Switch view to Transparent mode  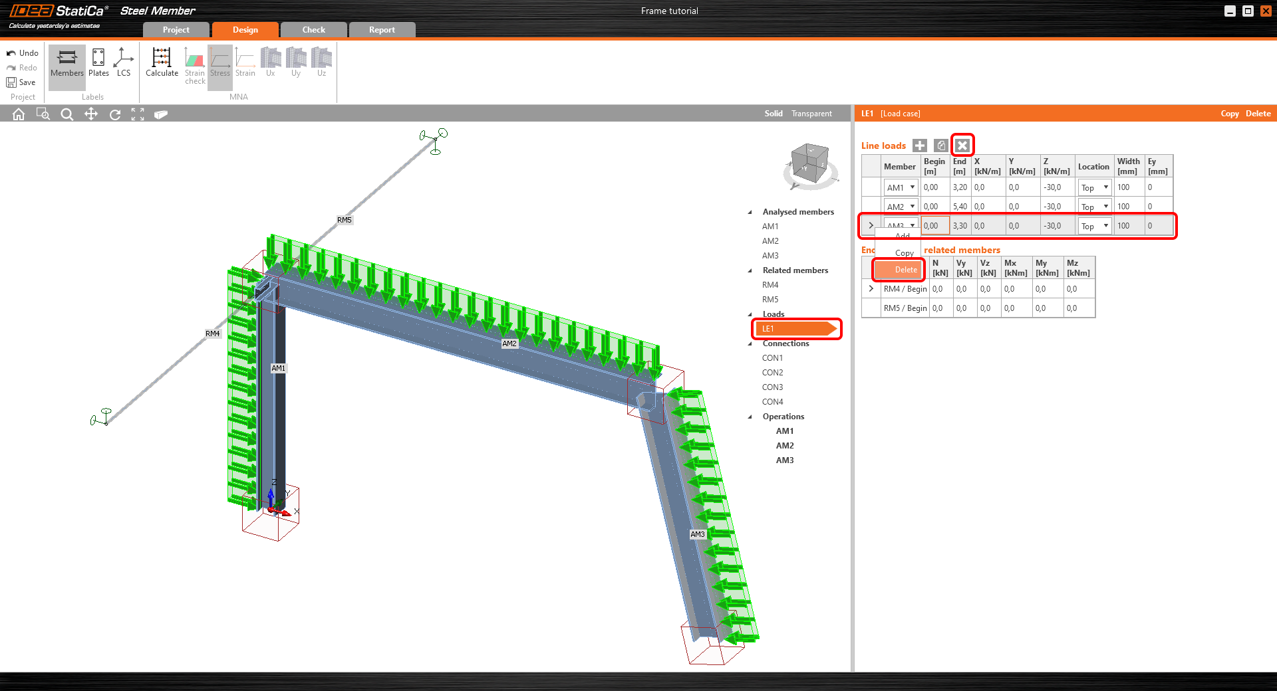click(x=811, y=114)
